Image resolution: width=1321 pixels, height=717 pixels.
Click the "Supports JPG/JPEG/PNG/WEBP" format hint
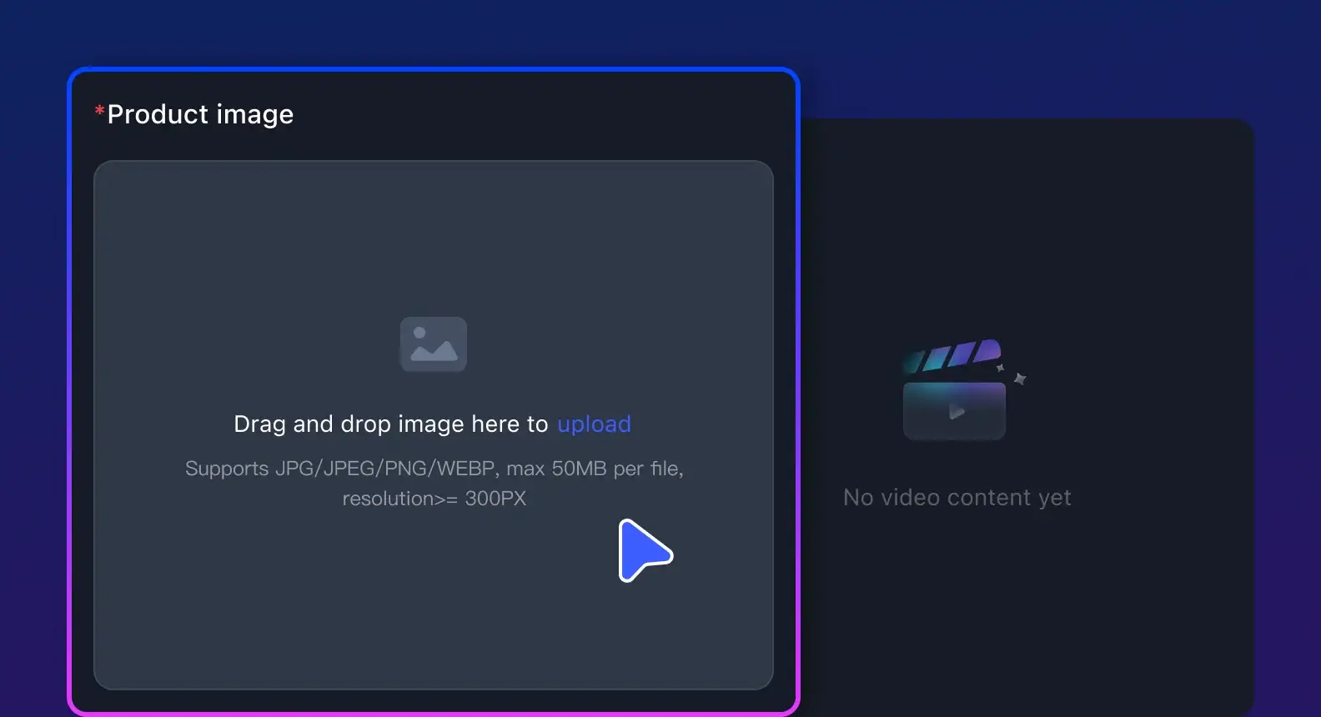pos(342,469)
